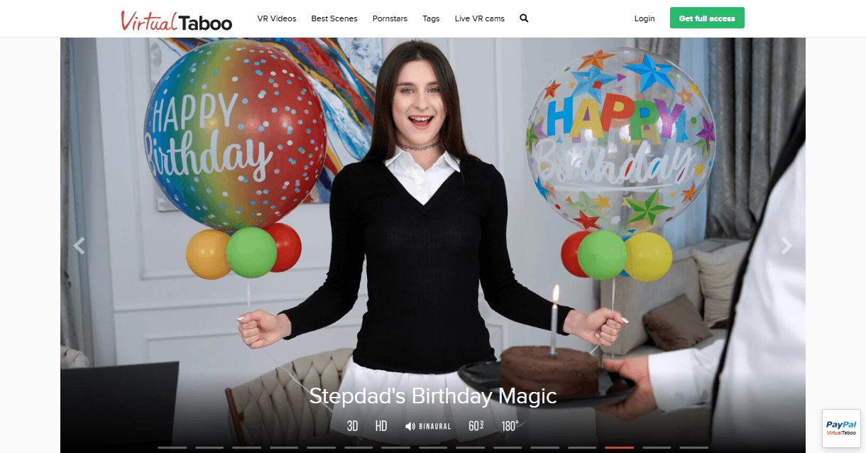Screen dimensions: 866x453
Task: Select the last carousel slide indicator
Action: 694,447
